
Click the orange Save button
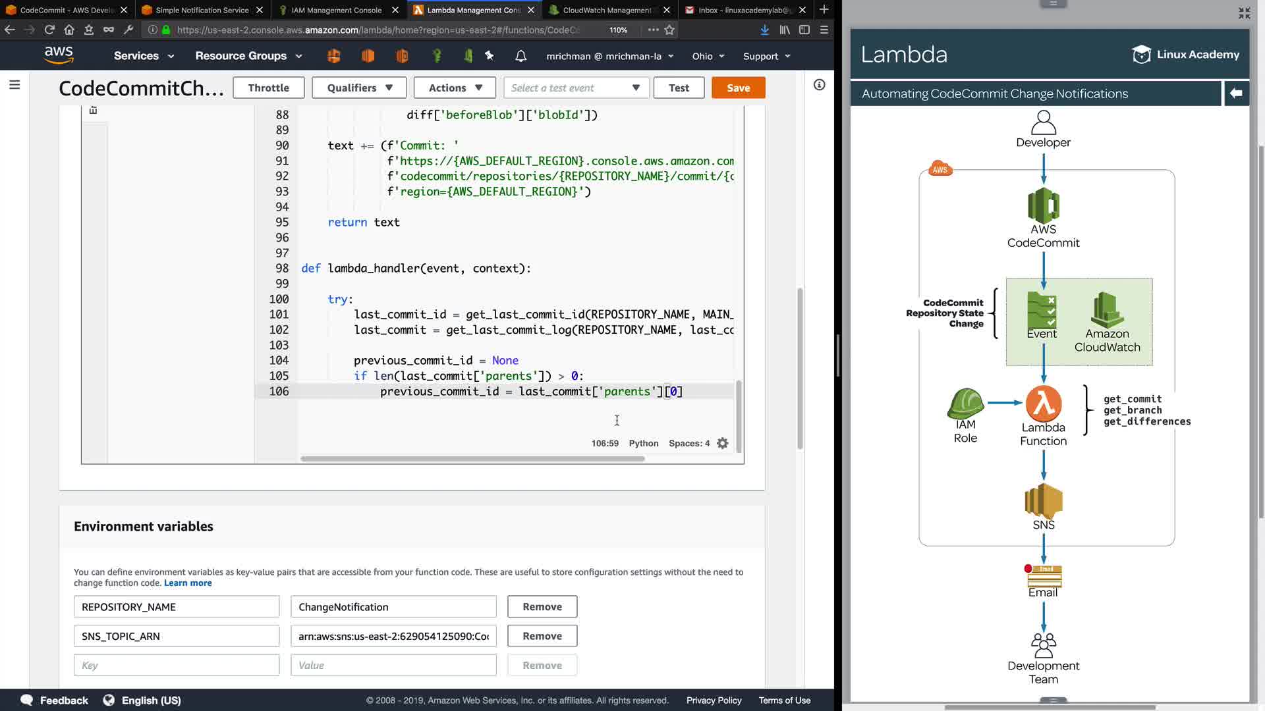[x=738, y=88]
